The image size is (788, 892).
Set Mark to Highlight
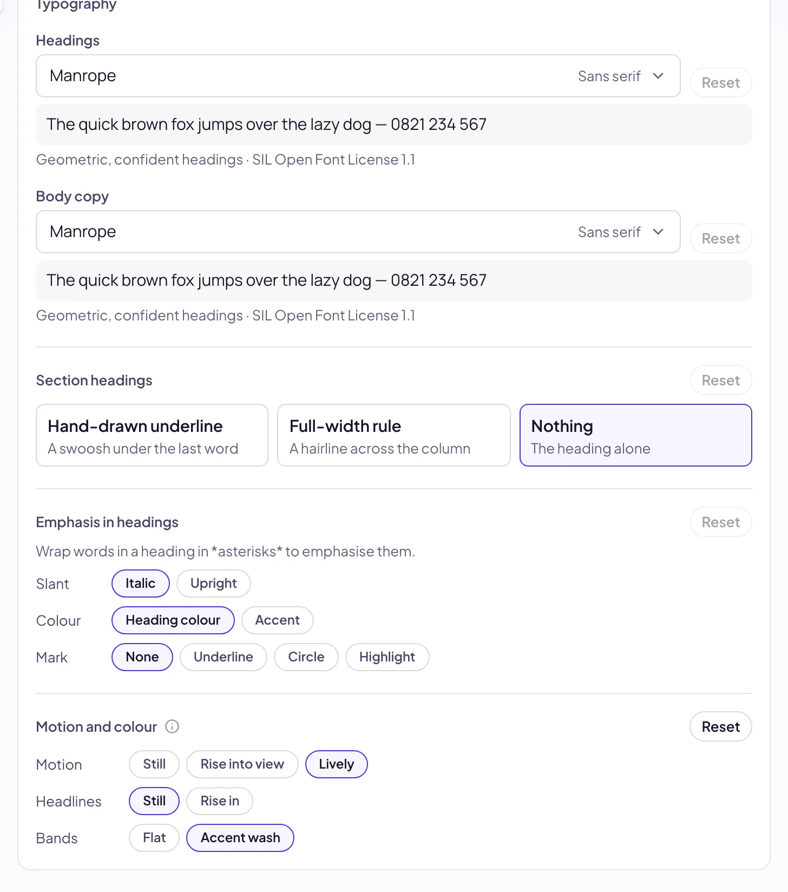pyautogui.click(x=388, y=657)
